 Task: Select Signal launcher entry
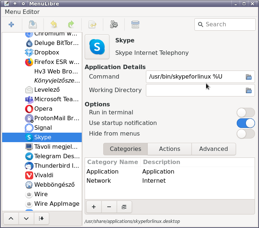(42, 128)
